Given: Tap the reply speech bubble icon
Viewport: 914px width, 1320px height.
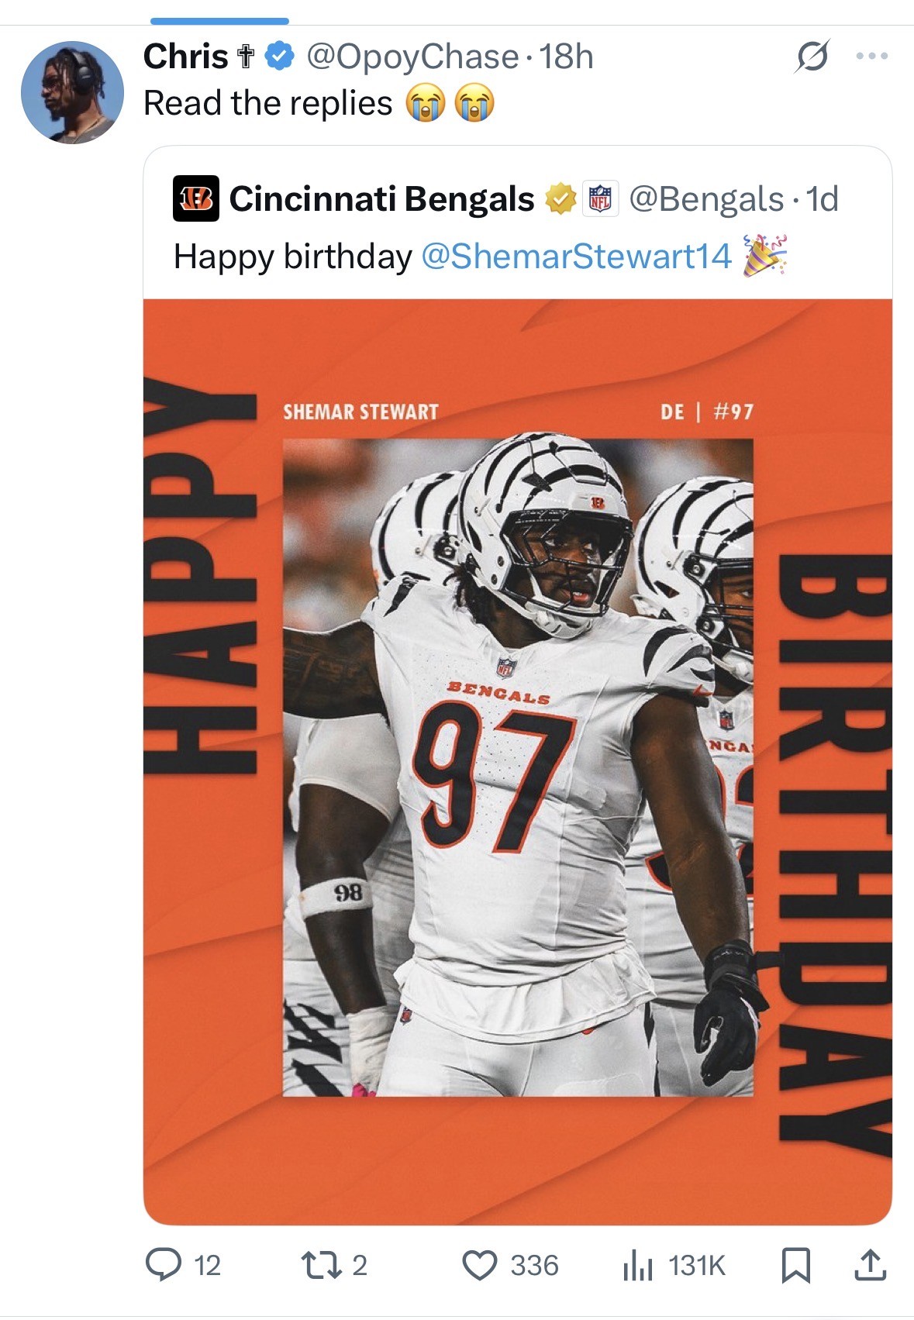Looking at the screenshot, I should point(163,1265).
